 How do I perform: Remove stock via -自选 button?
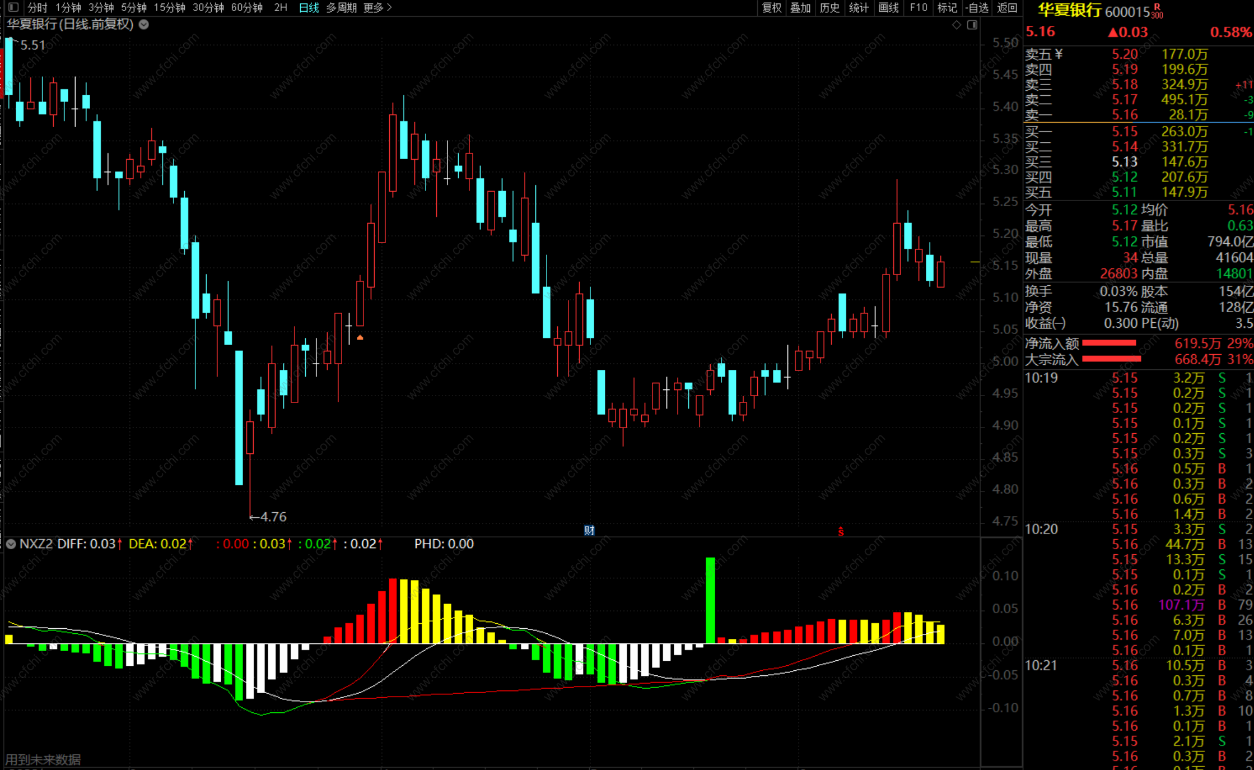click(x=977, y=7)
